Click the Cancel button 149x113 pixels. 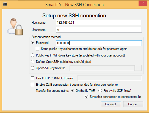tap(133, 104)
